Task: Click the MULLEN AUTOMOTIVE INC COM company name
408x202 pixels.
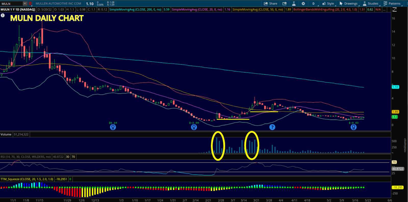Action: point(58,4)
